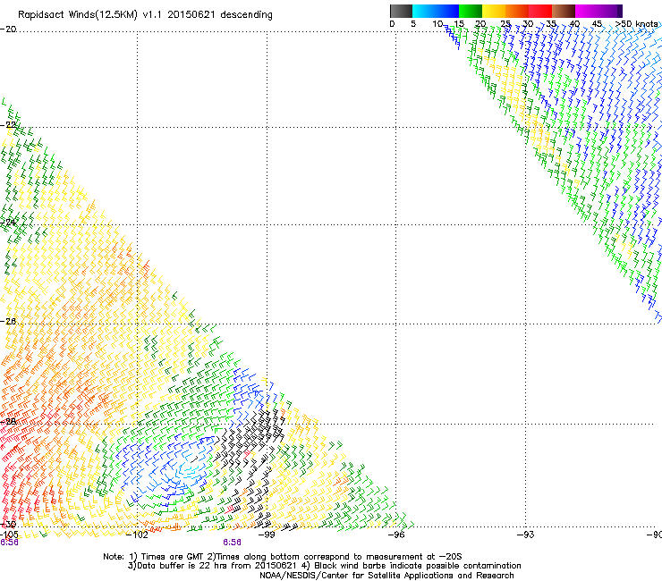Image resolution: width=662 pixels, height=581 pixels.
Task: Click the brown 35–40 knots legend segment
Action: click(564, 11)
